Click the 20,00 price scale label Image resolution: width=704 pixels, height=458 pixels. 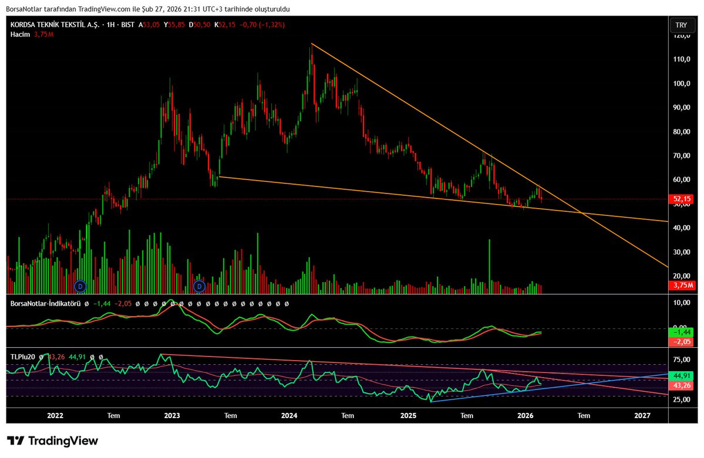tap(682, 276)
